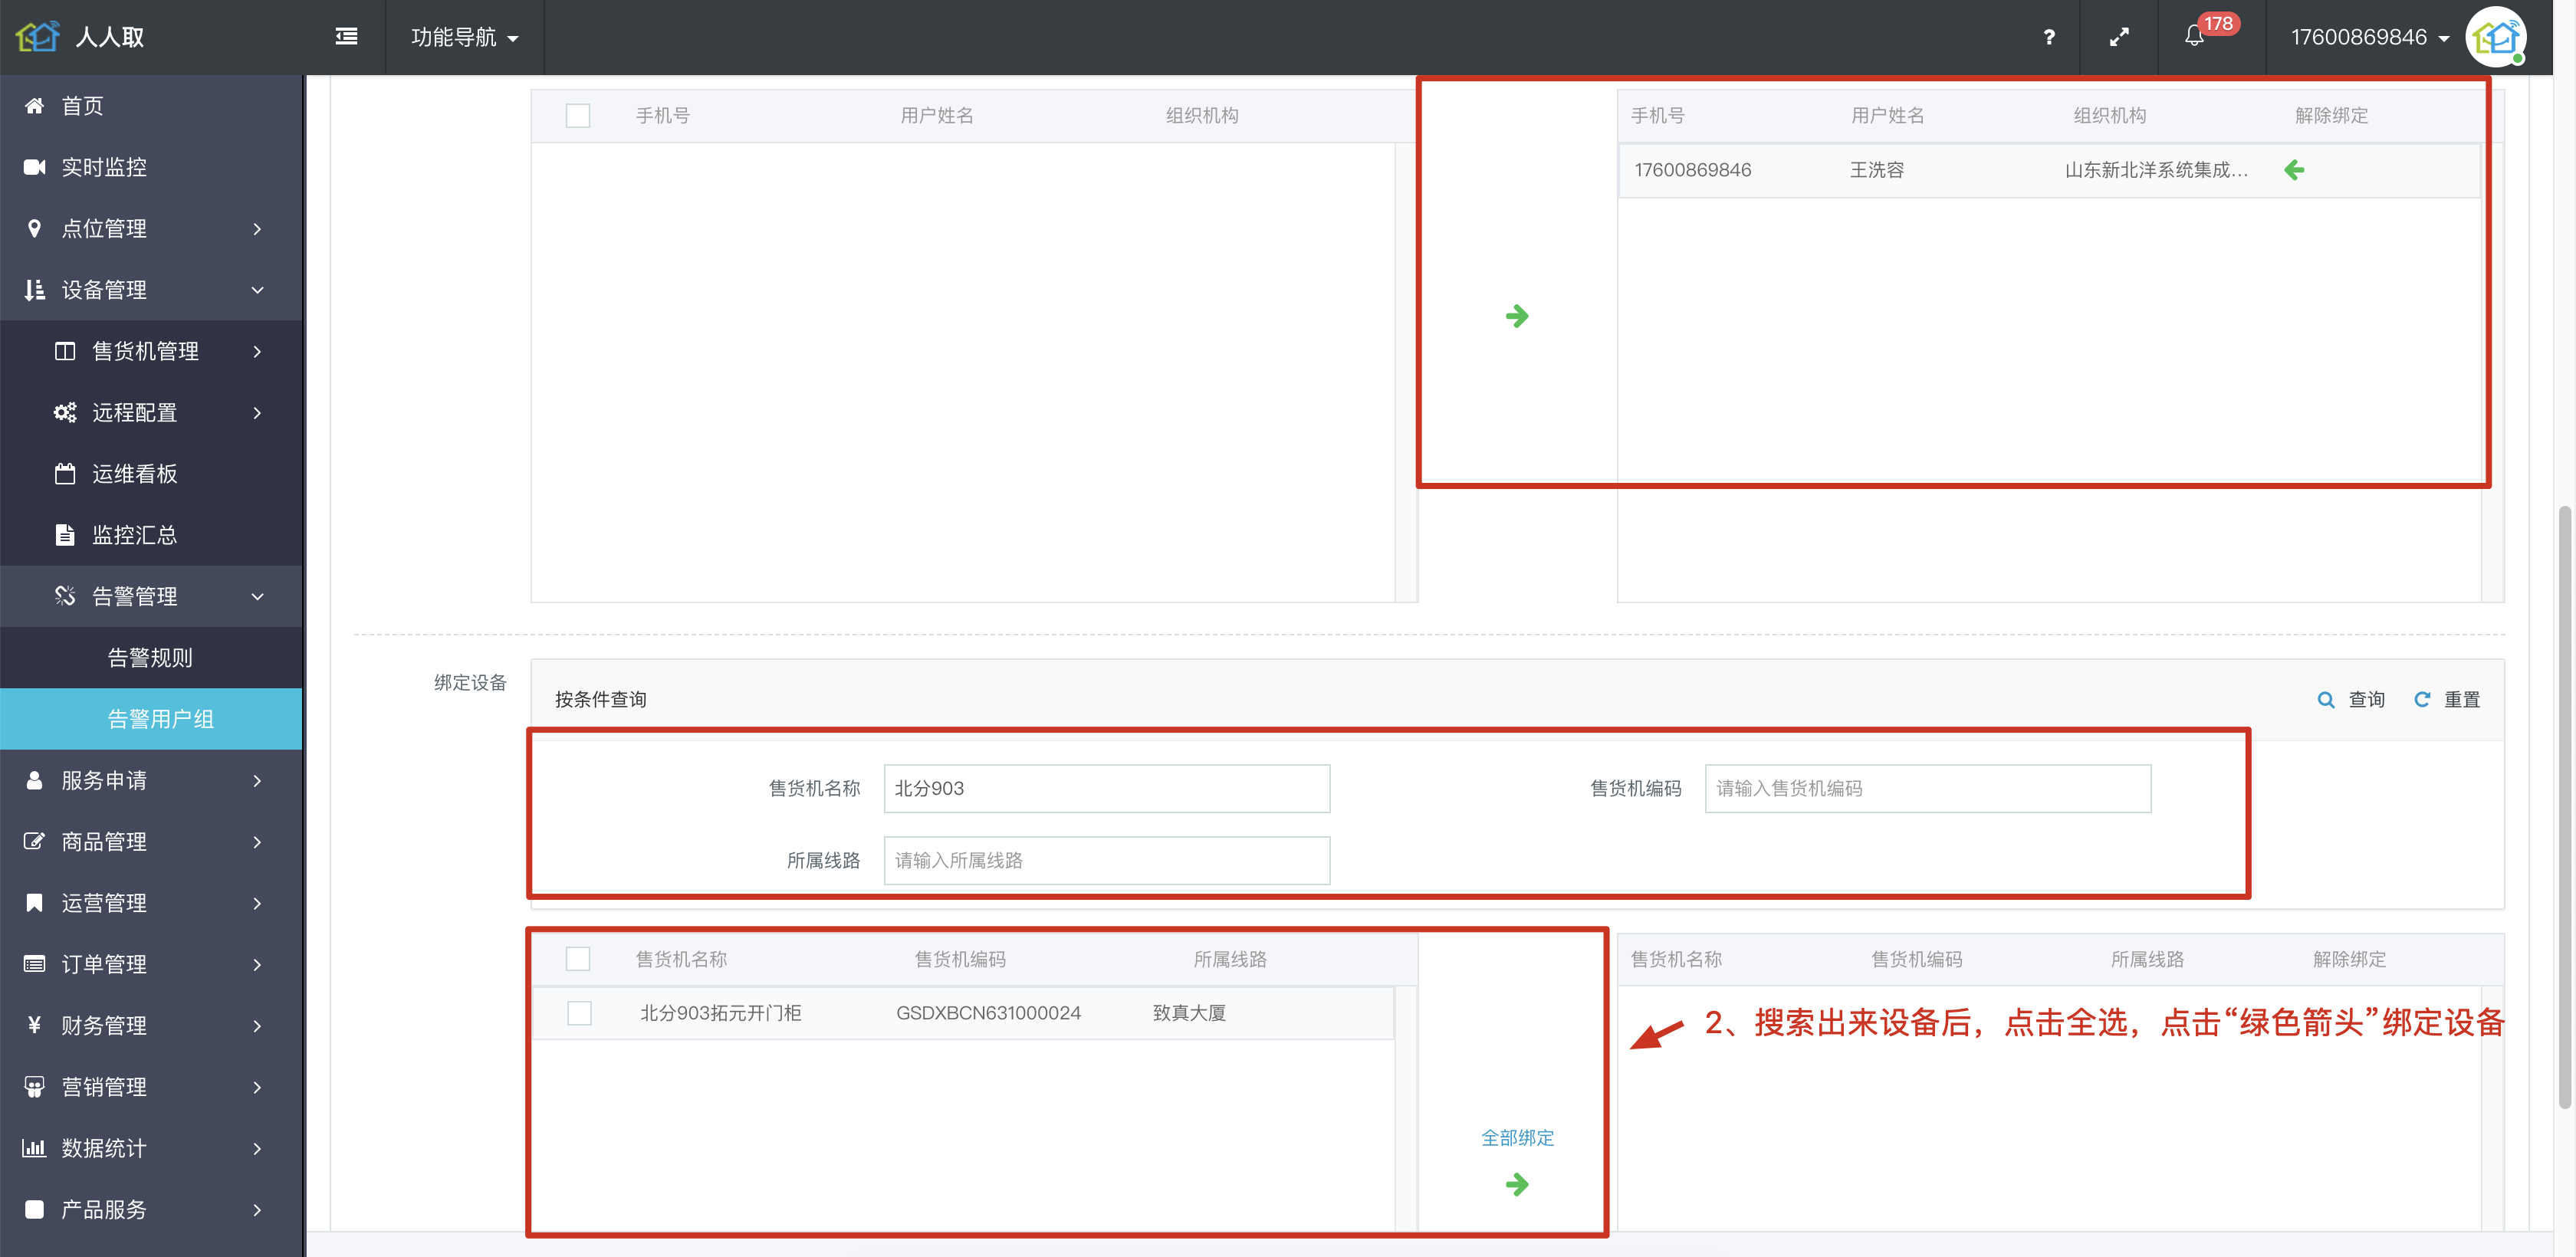Image resolution: width=2576 pixels, height=1257 pixels.
Task: Click device code GSDXBCN631000024
Action: click(x=988, y=1013)
